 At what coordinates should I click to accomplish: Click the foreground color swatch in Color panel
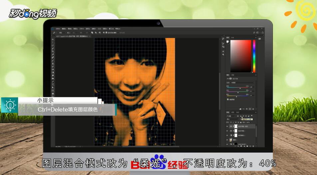[x=227, y=41]
